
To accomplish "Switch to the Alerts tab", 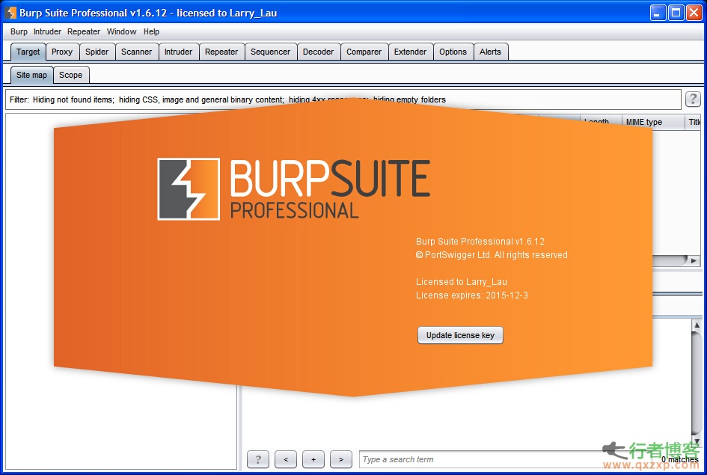I will [x=490, y=52].
